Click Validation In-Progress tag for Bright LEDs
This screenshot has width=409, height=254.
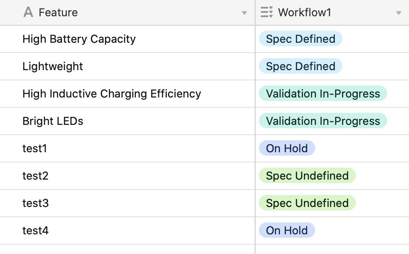coord(323,121)
